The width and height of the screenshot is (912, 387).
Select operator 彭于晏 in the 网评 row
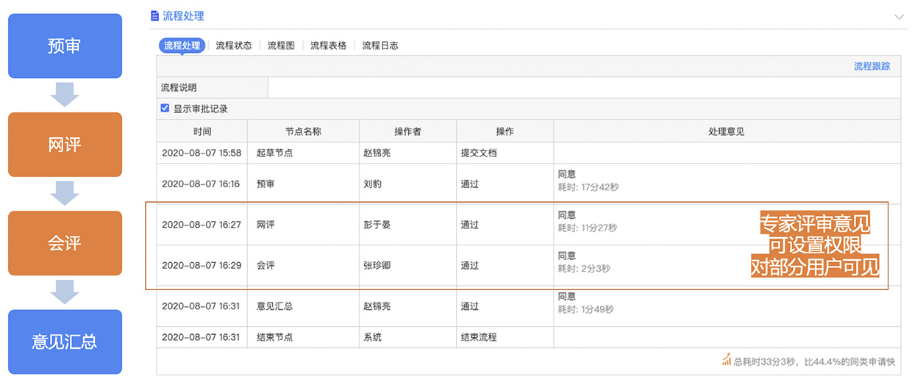coord(377,225)
